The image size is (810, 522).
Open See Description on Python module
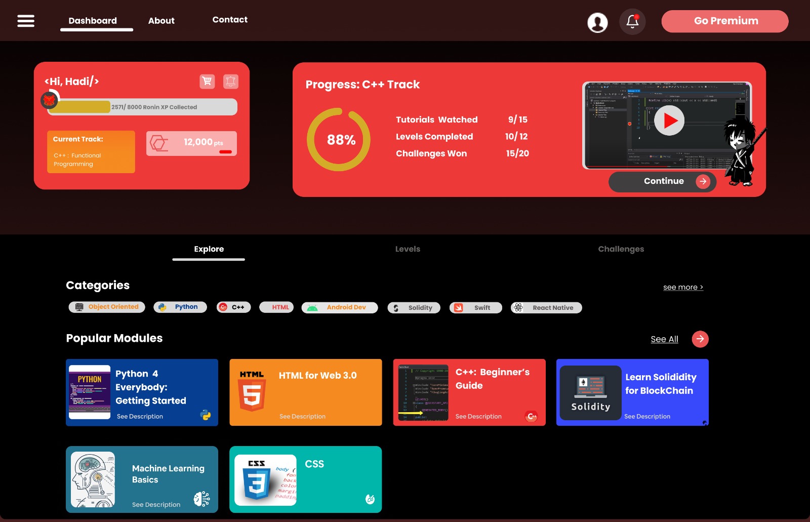(140, 417)
